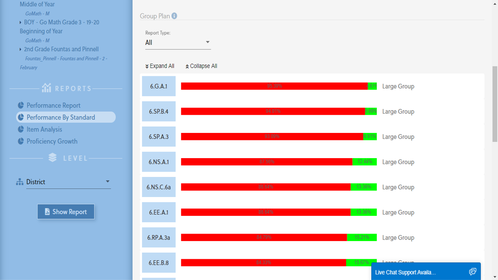Image resolution: width=498 pixels, height=280 pixels.
Task: Click the red 86.64% bar for 6.NS.C.6a
Action: coord(266,187)
